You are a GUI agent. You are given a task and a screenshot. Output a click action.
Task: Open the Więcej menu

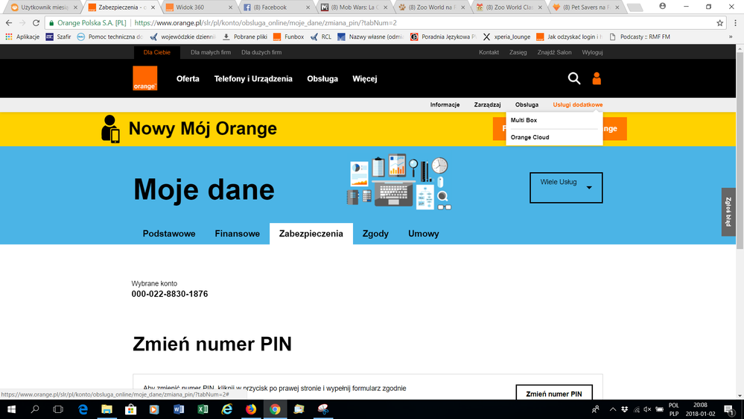point(364,79)
